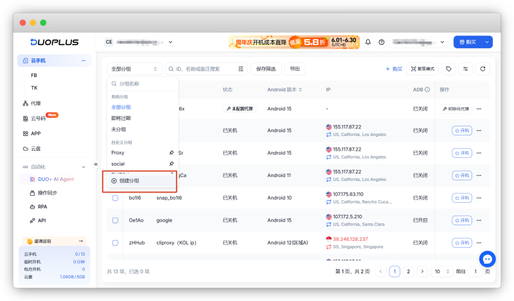This screenshot has height=301, width=514.
Task: Open the invite rebate arrow
Action: (x=81, y=241)
